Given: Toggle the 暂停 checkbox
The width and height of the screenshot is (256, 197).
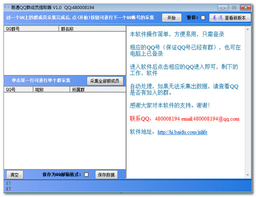Looking at the screenshot, I should coord(203,17).
